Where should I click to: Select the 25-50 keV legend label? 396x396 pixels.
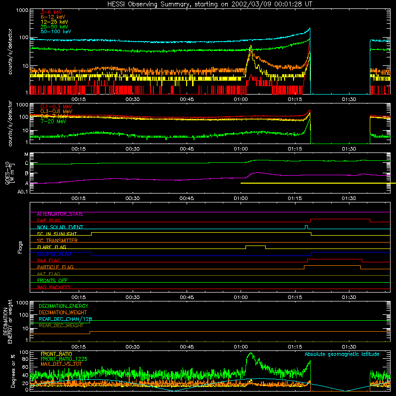[54, 27]
